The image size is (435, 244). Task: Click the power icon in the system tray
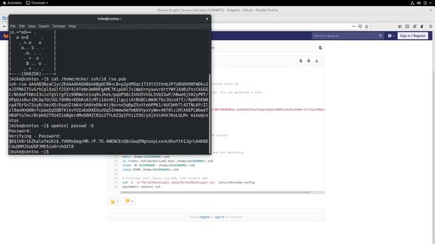425,3
